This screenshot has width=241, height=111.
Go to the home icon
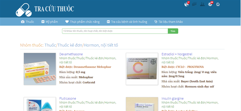[x=218, y=4]
